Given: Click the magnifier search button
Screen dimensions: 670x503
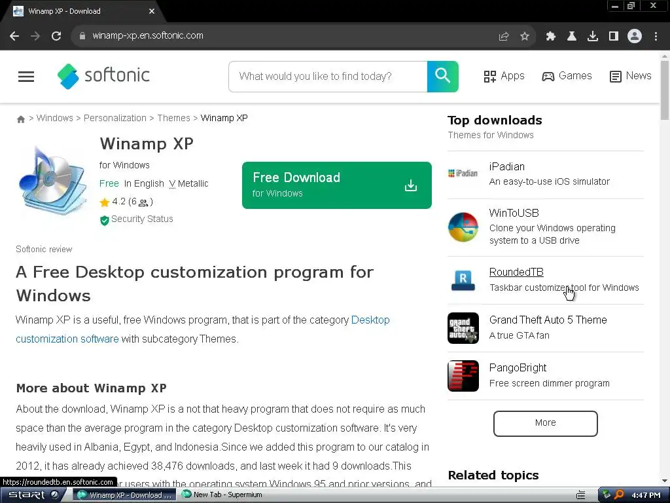Looking at the screenshot, I should [443, 77].
